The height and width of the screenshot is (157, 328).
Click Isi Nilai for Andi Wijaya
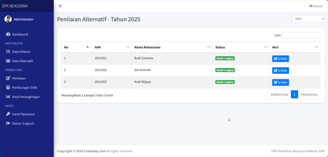click(280, 82)
